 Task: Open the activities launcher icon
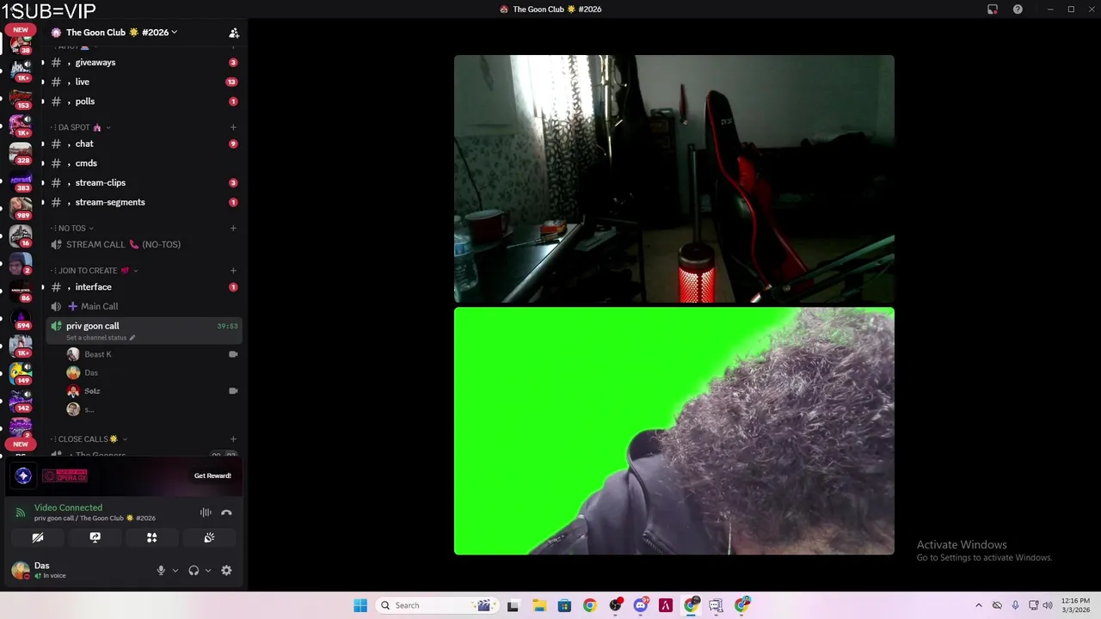click(x=151, y=537)
